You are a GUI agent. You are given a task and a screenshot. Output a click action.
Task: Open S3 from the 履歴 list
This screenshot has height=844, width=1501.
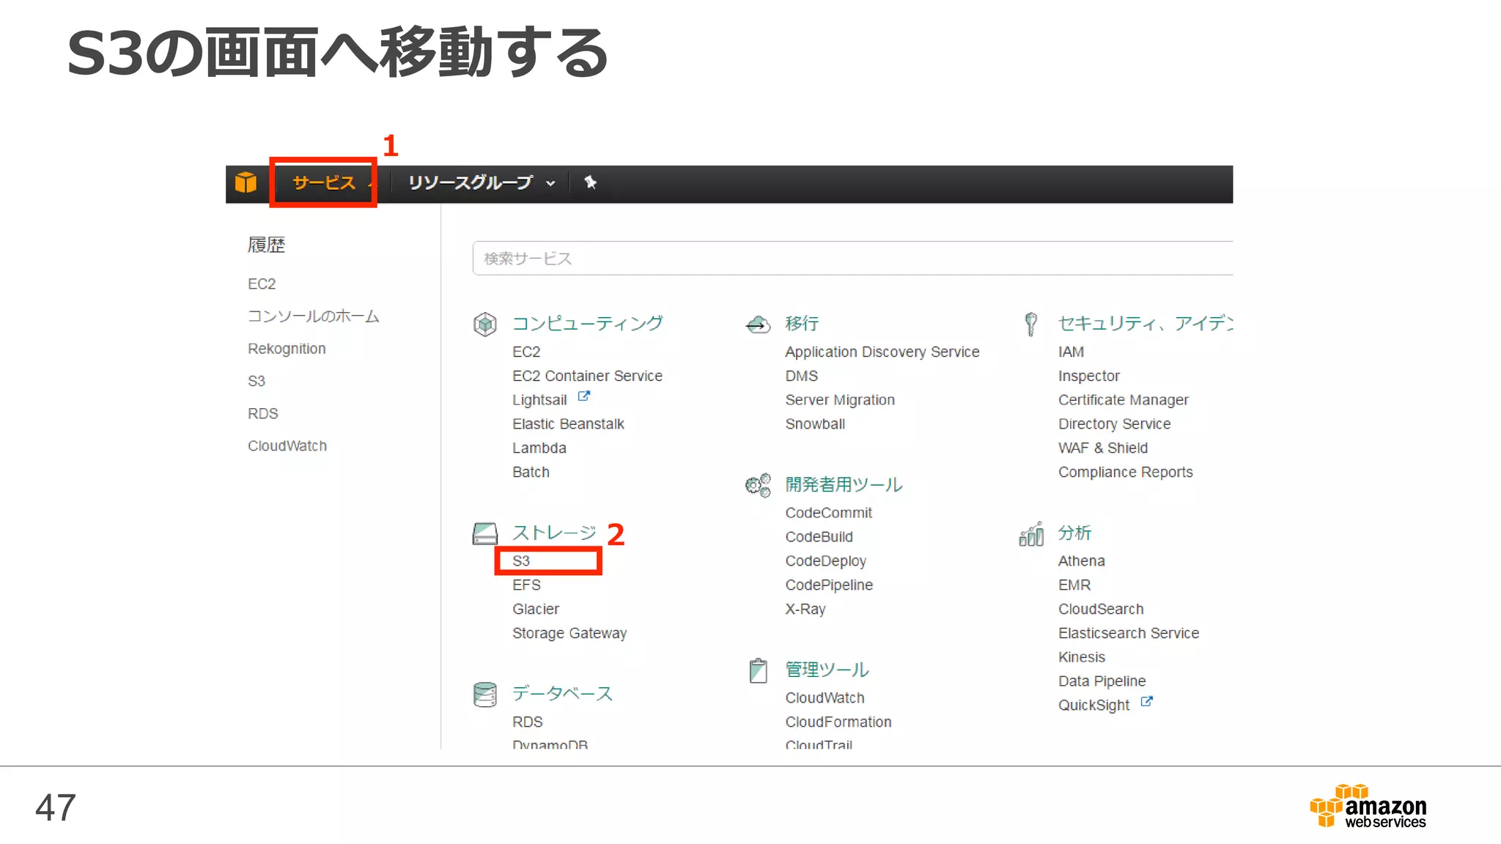(x=257, y=381)
